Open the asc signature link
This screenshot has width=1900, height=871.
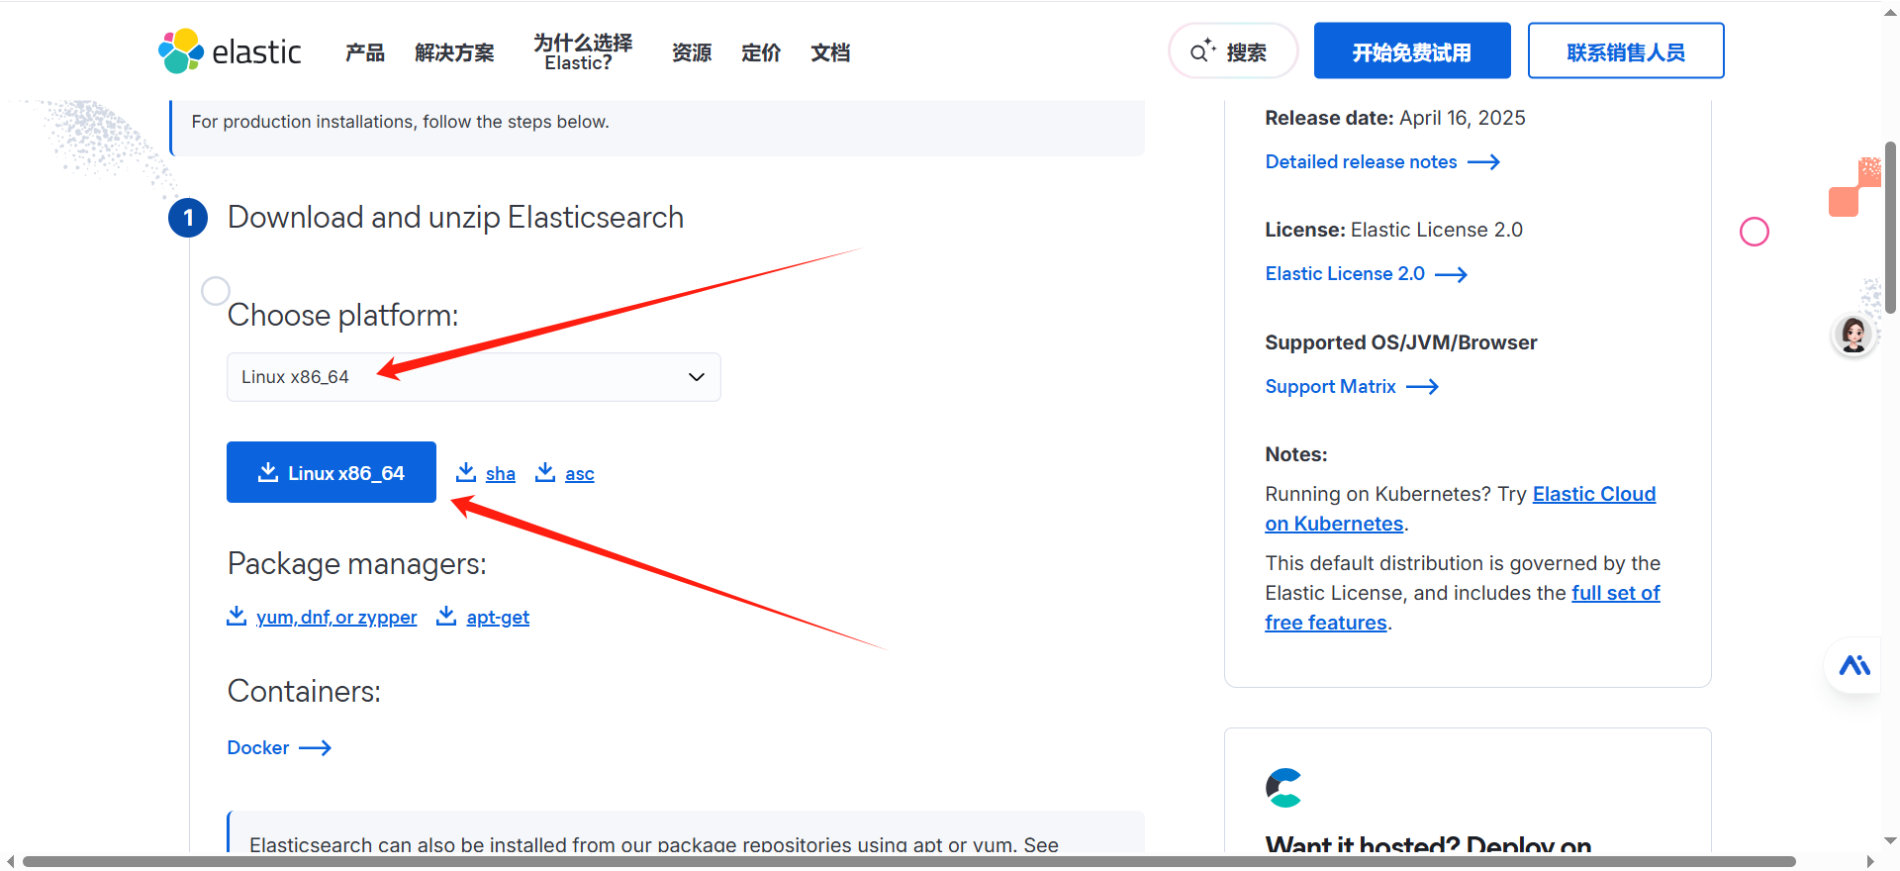pyautogui.click(x=580, y=474)
